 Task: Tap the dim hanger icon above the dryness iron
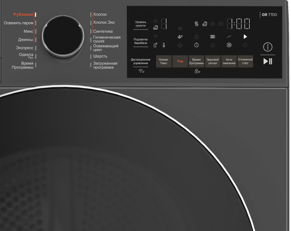(x=155, y=21)
